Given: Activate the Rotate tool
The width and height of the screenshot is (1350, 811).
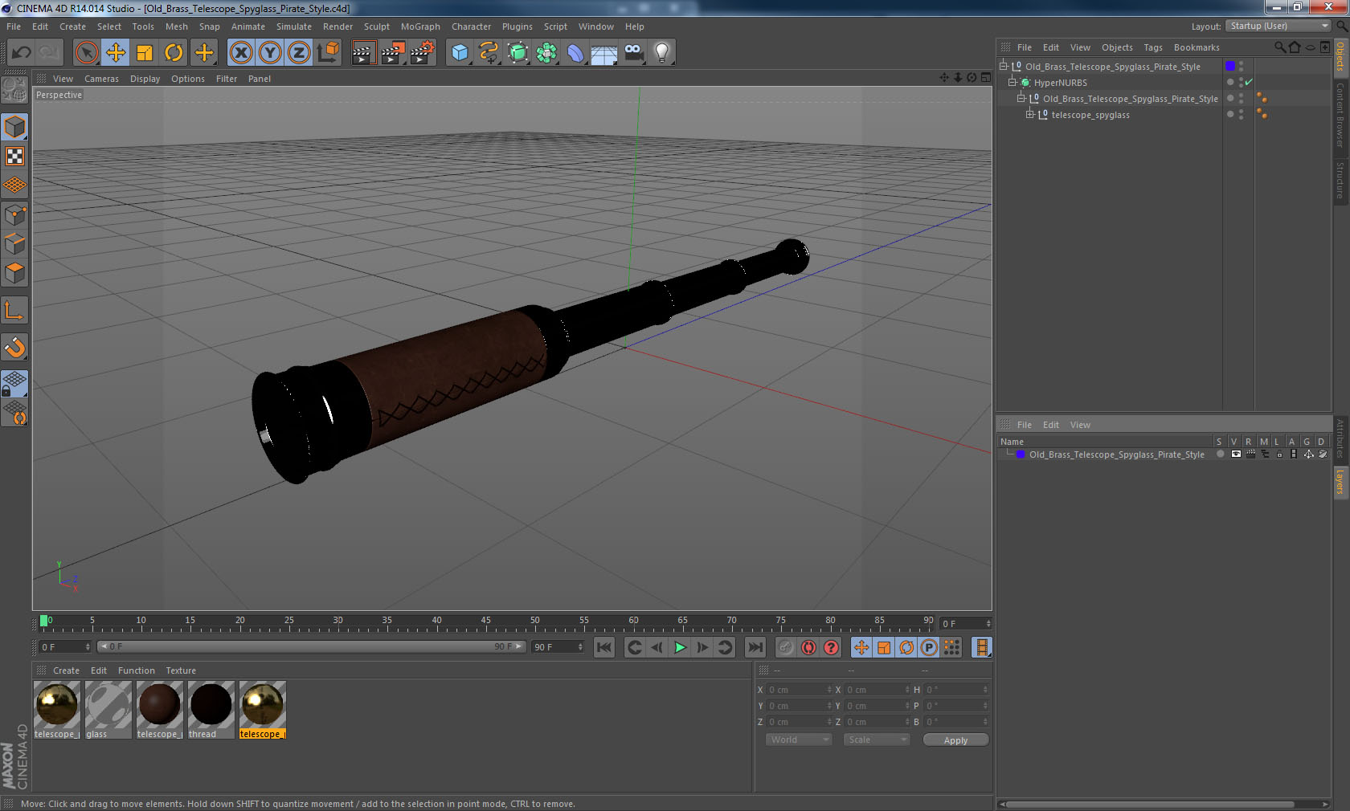Looking at the screenshot, I should [174, 53].
